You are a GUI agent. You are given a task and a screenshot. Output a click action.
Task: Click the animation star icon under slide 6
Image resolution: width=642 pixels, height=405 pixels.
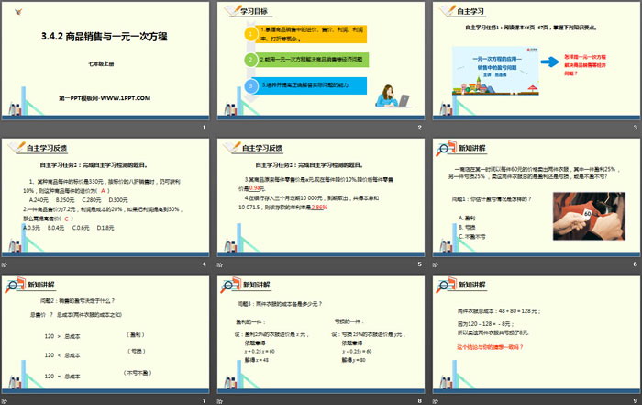tap(436, 264)
